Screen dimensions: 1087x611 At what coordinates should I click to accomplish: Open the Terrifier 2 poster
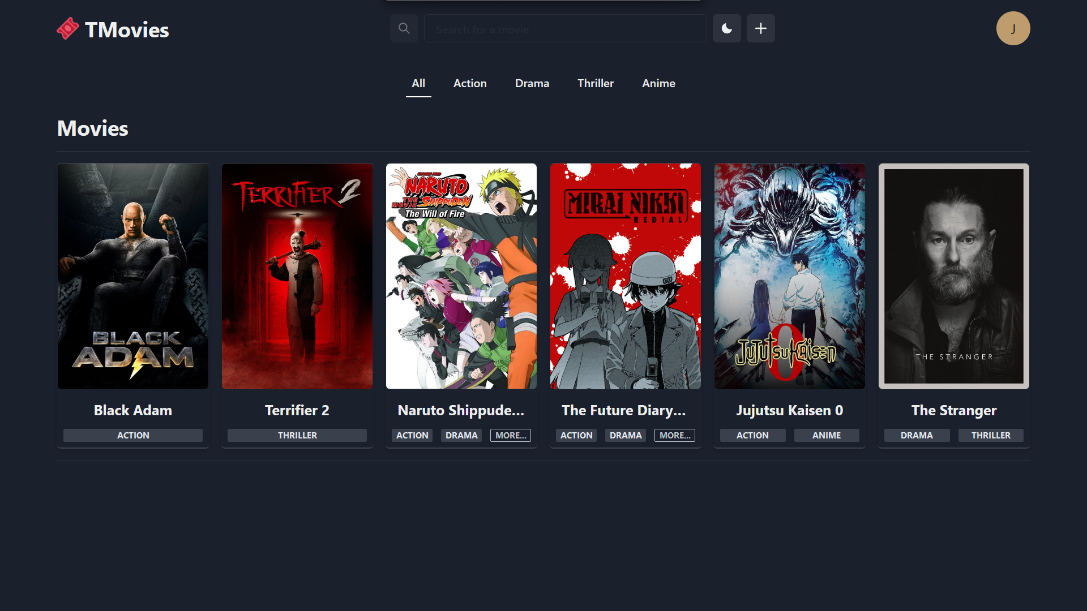[297, 276]
